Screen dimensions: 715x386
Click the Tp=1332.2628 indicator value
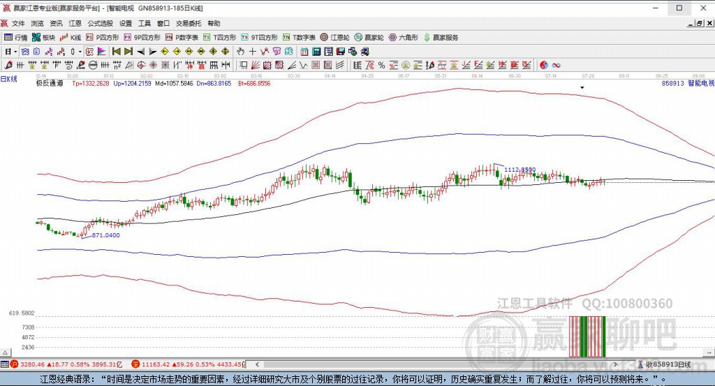[91, 83]
